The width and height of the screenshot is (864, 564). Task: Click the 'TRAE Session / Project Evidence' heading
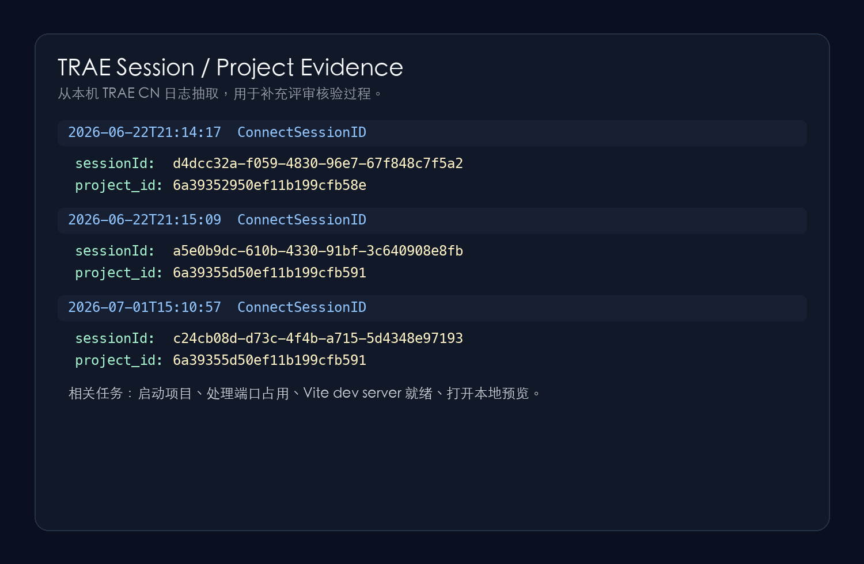230,68
